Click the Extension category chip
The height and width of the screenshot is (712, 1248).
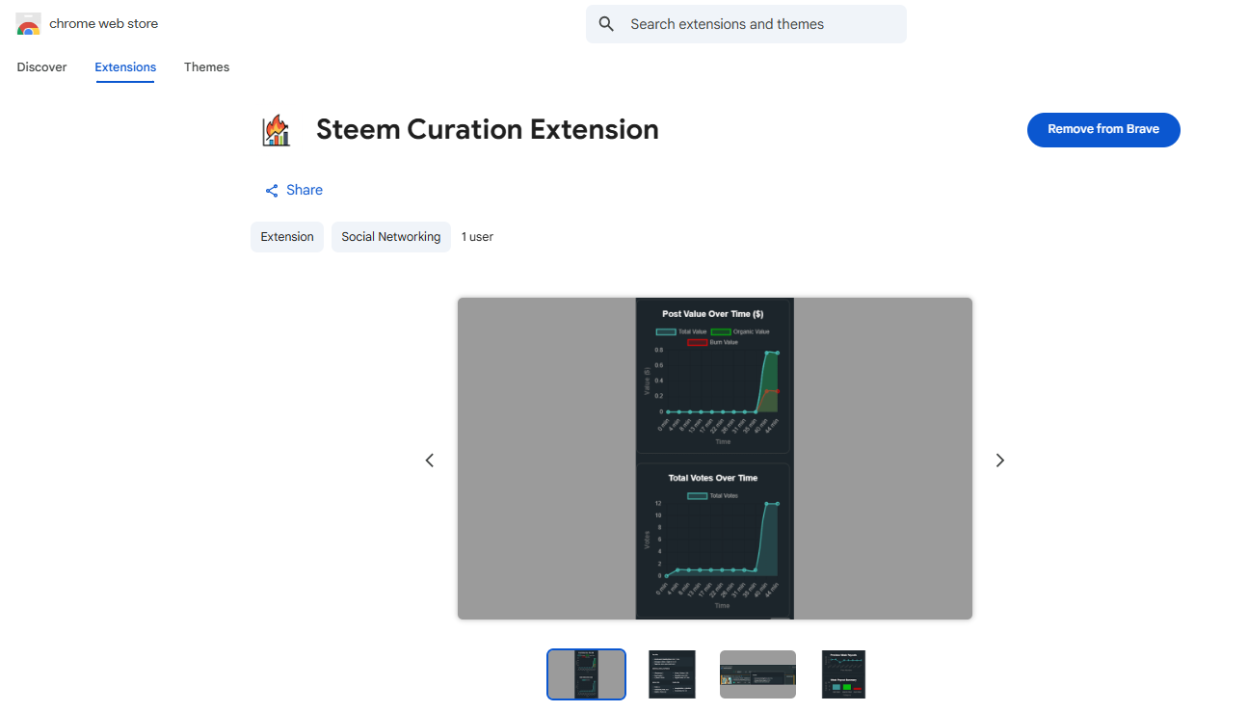pos(287,237)
